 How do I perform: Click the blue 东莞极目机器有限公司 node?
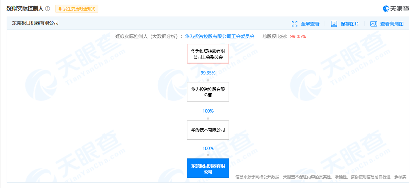(x=208, y=168)
